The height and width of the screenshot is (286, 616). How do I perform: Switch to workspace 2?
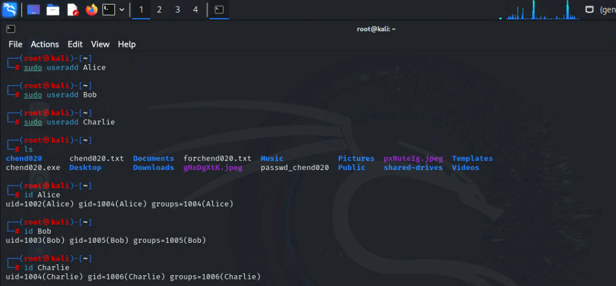tap(159, 10)
